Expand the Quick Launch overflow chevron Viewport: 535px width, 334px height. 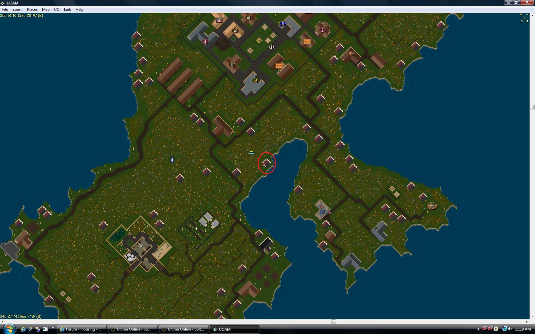[53, 328]
